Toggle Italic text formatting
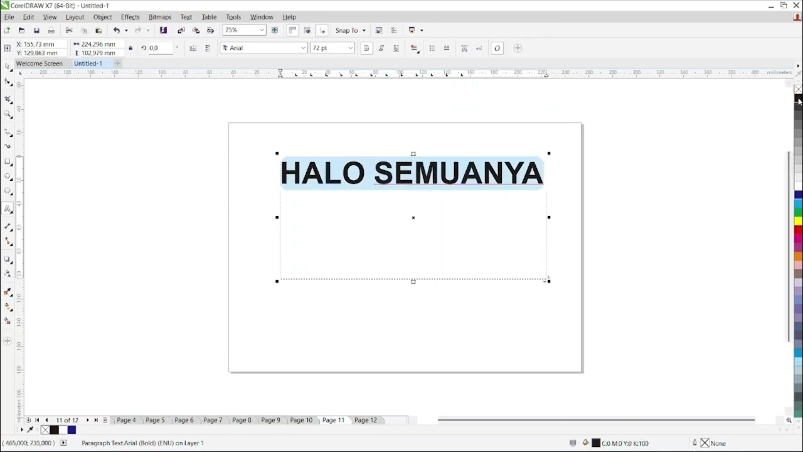Image resolution: width=803 pixels, height=452 pixels. [x=381, y=48]
